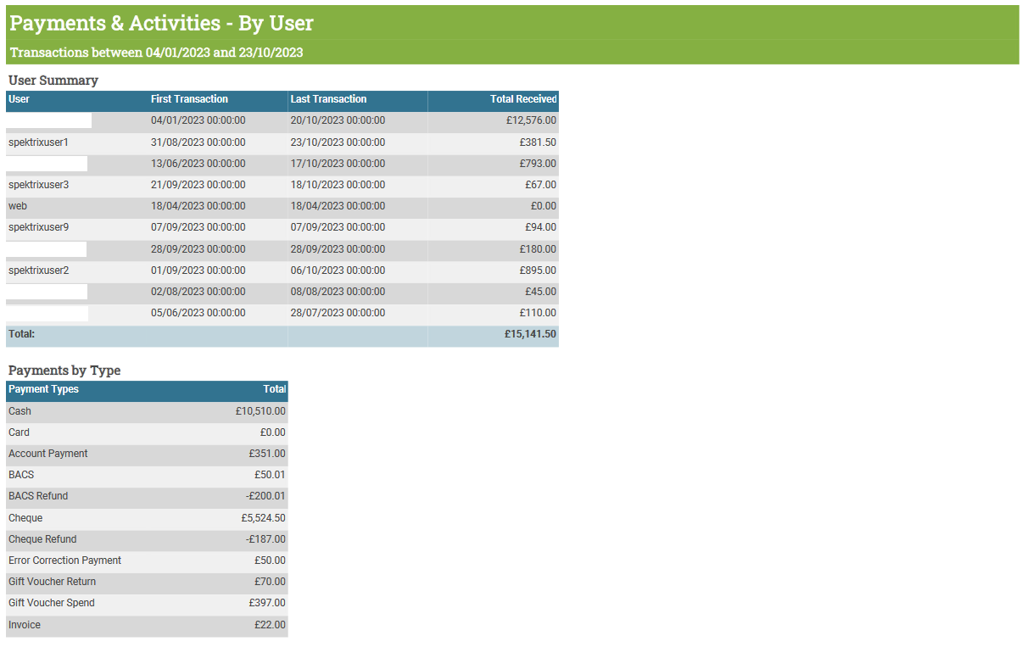Click the £110.00 total received value

click(538, 313)
